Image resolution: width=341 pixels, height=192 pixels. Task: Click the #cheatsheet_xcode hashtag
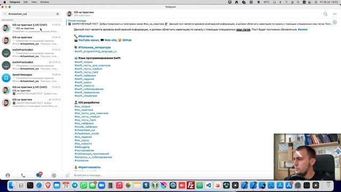tap(87, 133)
